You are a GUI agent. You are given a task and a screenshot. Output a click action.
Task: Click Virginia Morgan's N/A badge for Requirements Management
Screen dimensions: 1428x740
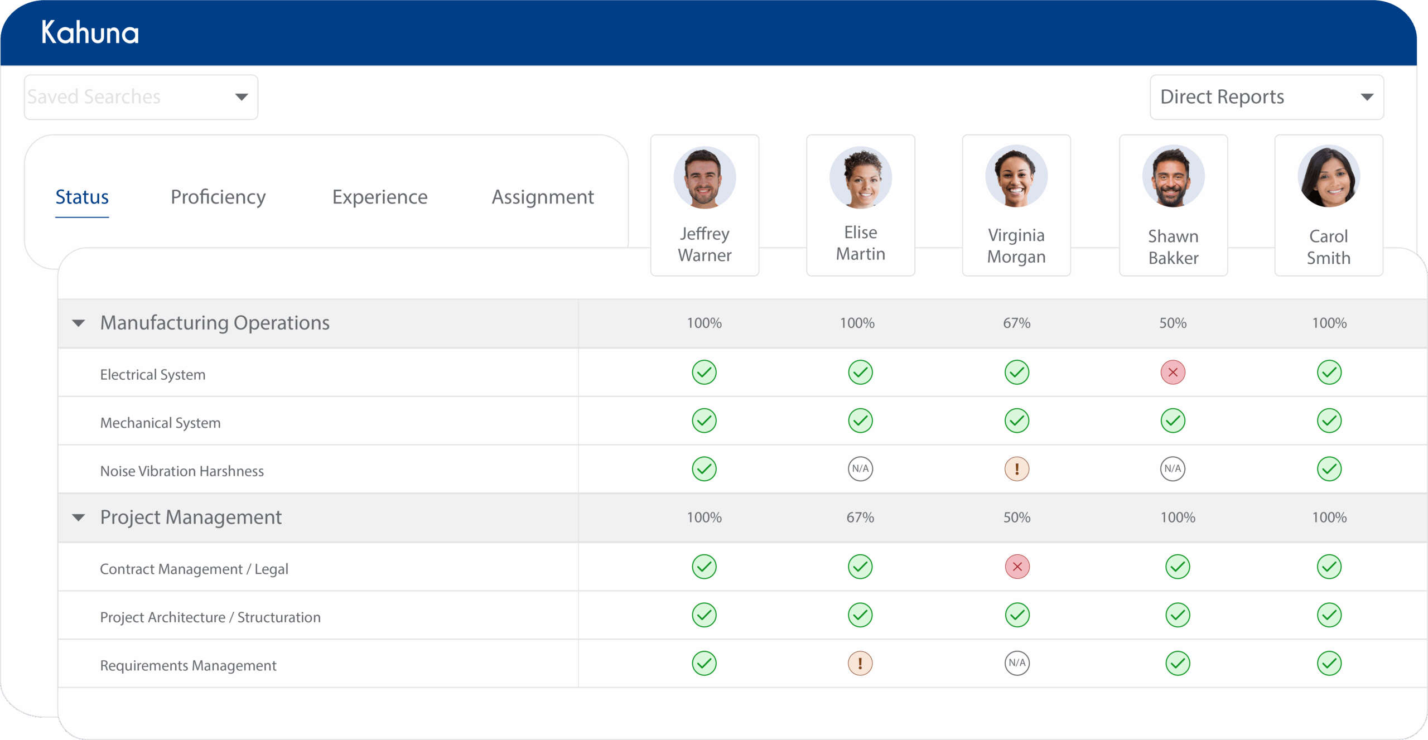tap(1017, 664)
